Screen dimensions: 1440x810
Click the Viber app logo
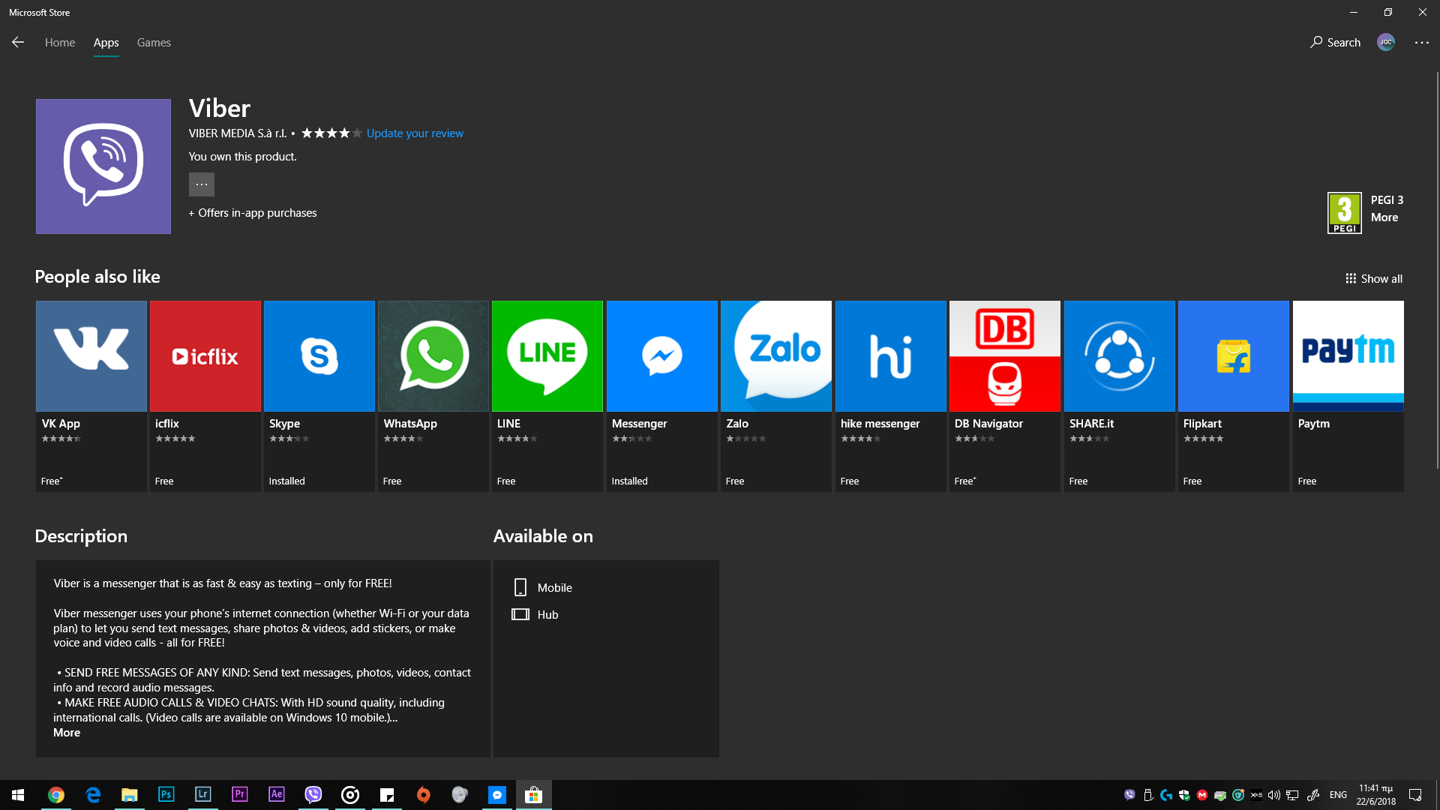[103, 166]
